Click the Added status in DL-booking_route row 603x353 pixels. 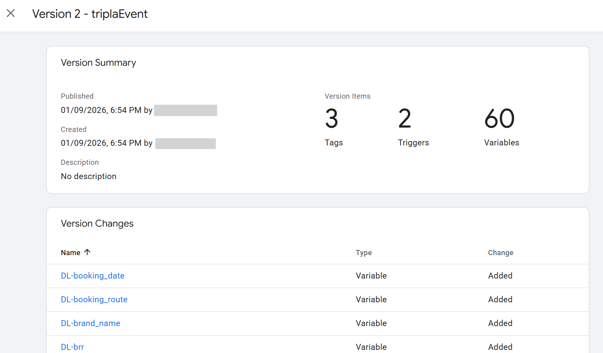(x=500, y=300)
